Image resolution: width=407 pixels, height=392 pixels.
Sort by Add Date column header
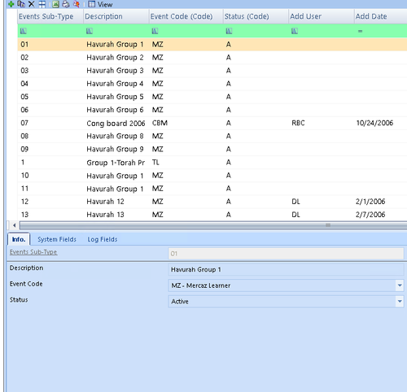380,16
